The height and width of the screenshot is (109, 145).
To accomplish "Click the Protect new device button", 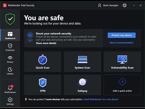I will [x=121, y=35].
